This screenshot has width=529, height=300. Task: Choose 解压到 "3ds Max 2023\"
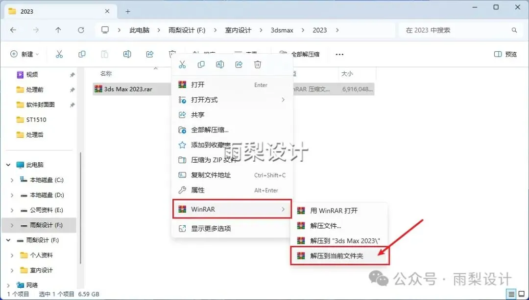[339, 241]
